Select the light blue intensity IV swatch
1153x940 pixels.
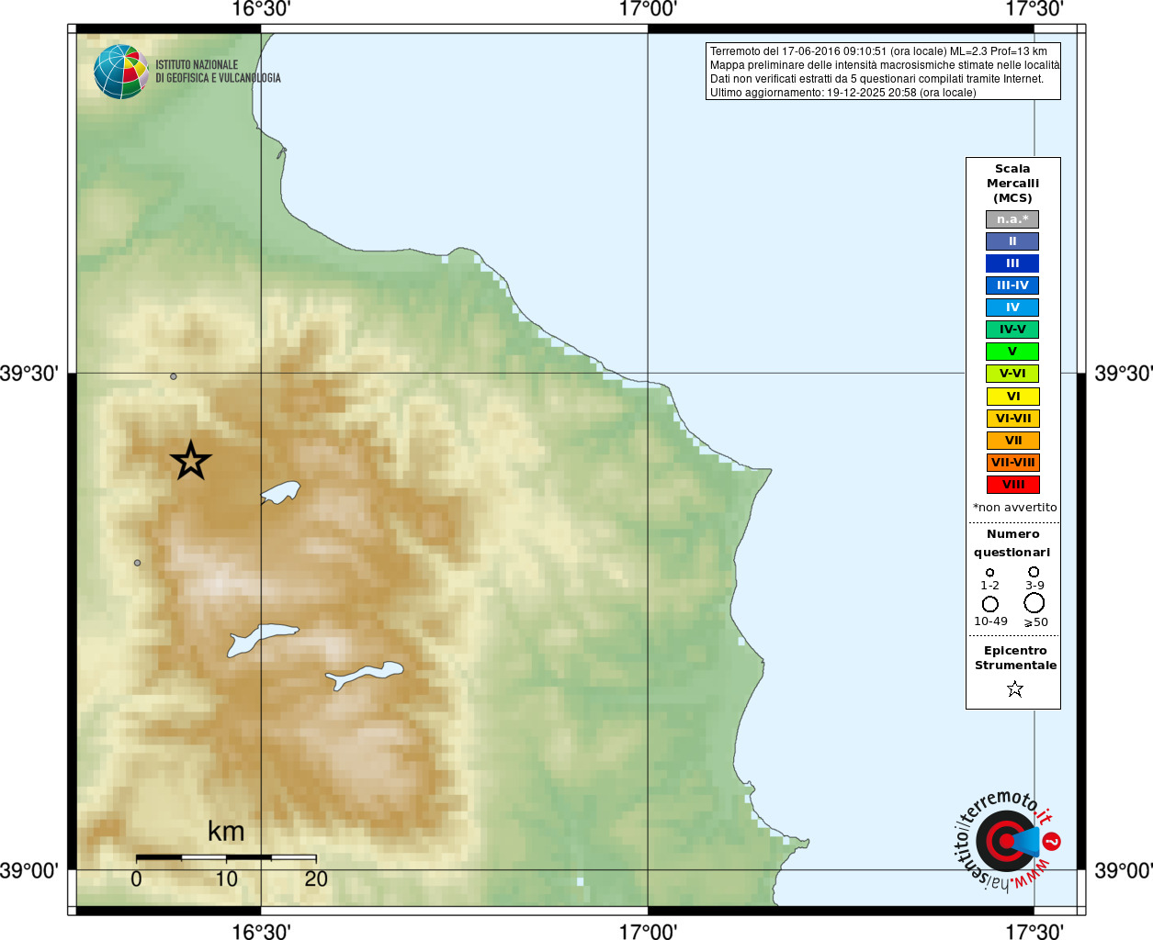coord(1012,308)
